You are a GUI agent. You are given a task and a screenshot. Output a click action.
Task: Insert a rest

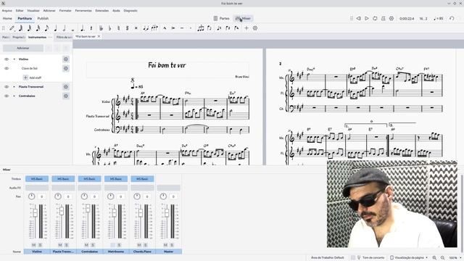tap(91, 28)
